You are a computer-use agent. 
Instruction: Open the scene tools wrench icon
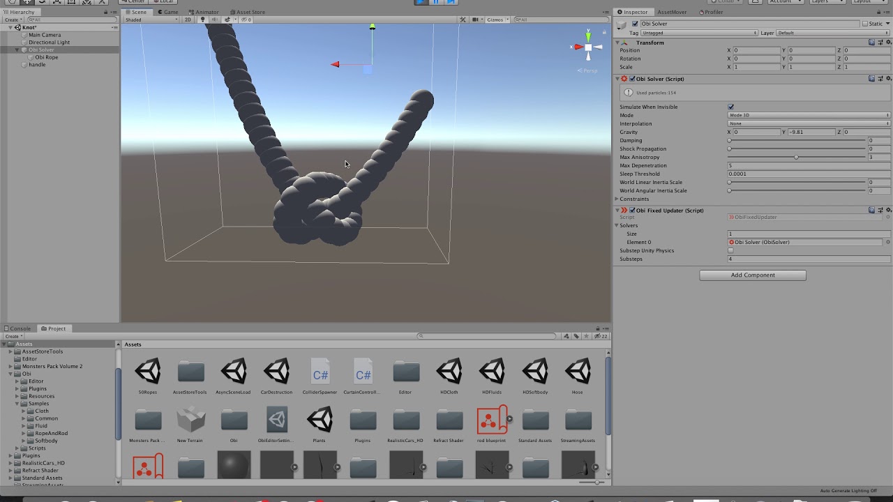click(463, 20)
